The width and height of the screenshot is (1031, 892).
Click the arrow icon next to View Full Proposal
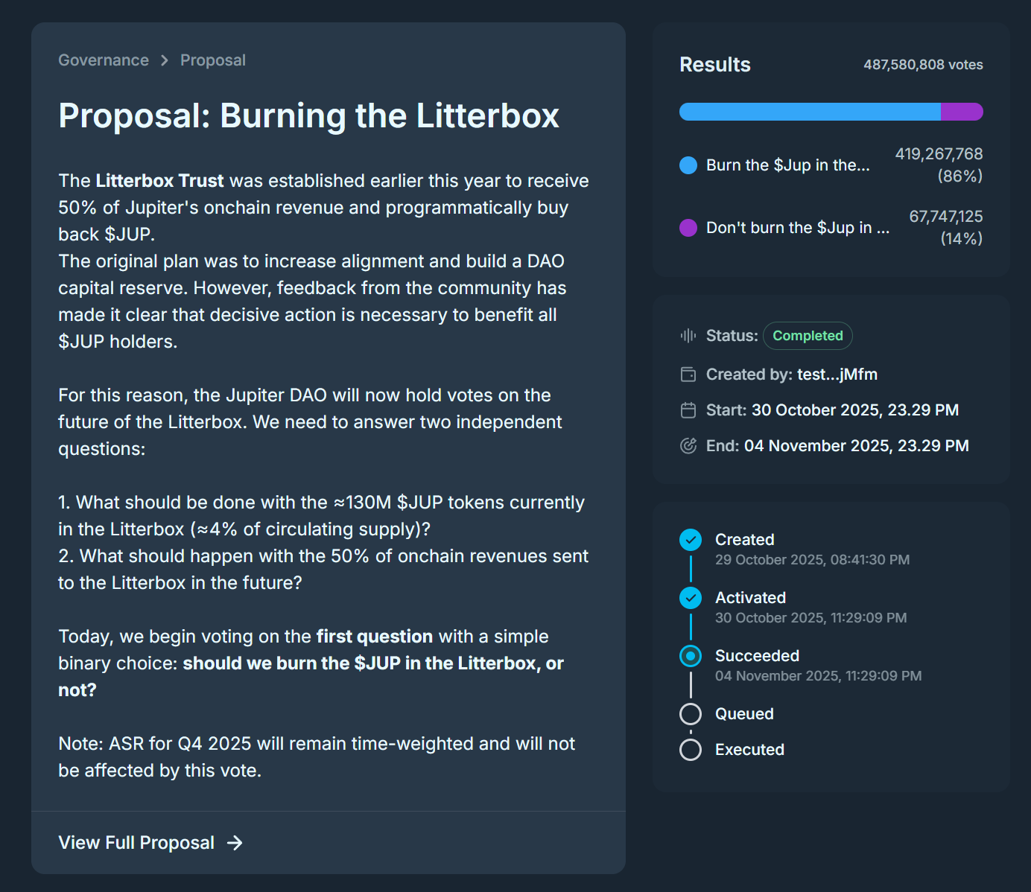click(235, 842)
